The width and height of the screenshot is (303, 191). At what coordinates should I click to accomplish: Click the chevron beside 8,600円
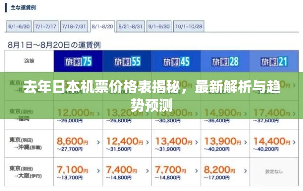(98, 142)
